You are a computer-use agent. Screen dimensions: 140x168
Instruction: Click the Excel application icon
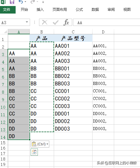(x=3, y=2)
